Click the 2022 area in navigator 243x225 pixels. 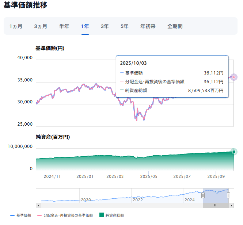pyautogui.click(x=137, y=200)
